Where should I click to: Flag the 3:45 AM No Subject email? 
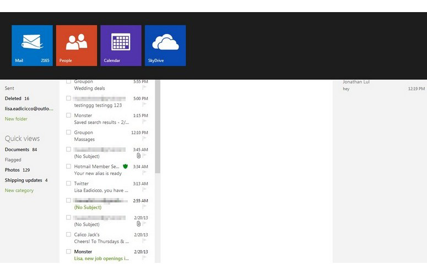coord(144,156)
